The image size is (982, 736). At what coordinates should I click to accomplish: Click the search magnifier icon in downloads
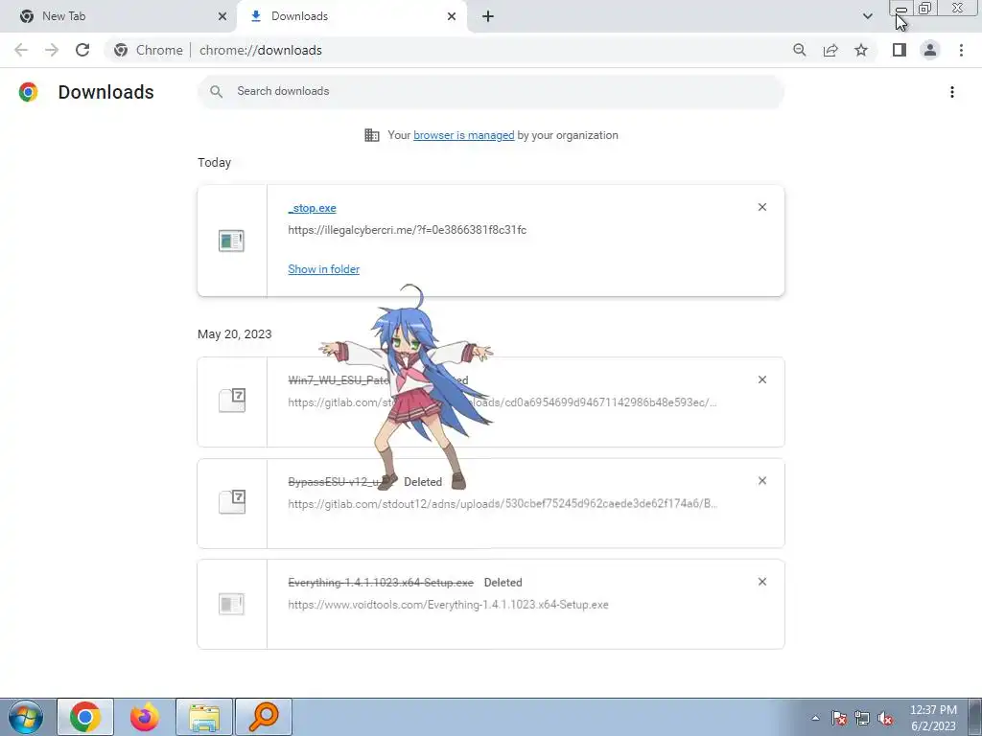[x=216, y=91]
